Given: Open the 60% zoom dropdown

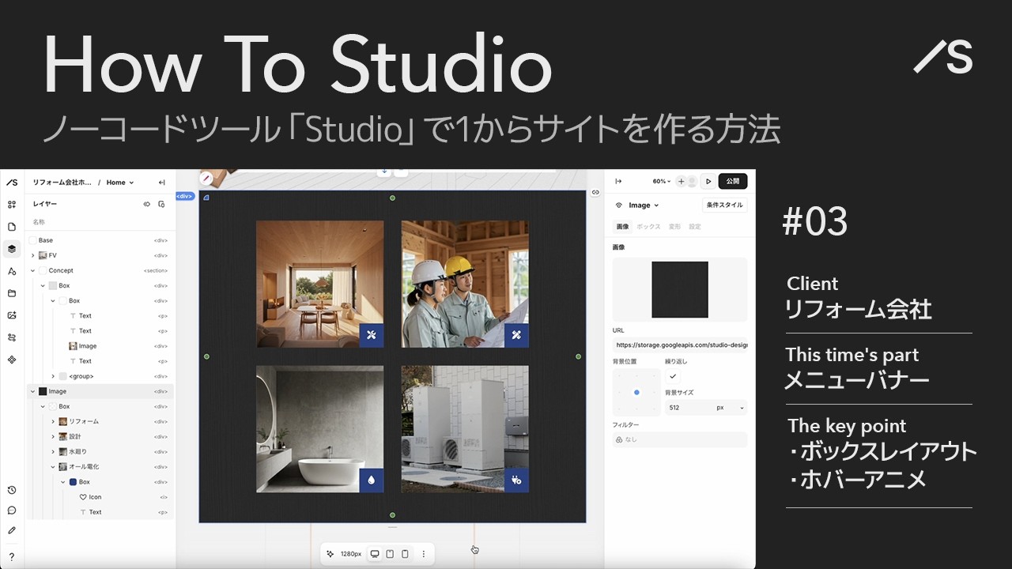Looking at the screenshot, I should coord(661,181).
